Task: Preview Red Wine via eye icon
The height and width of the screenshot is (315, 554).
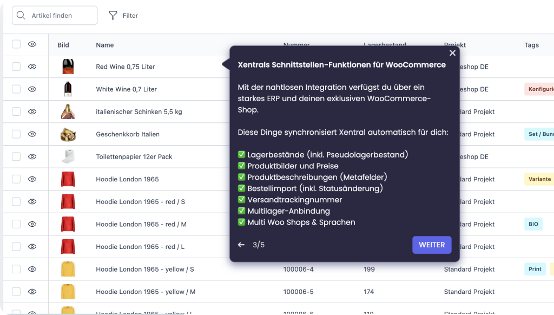Action: point(32,67)
